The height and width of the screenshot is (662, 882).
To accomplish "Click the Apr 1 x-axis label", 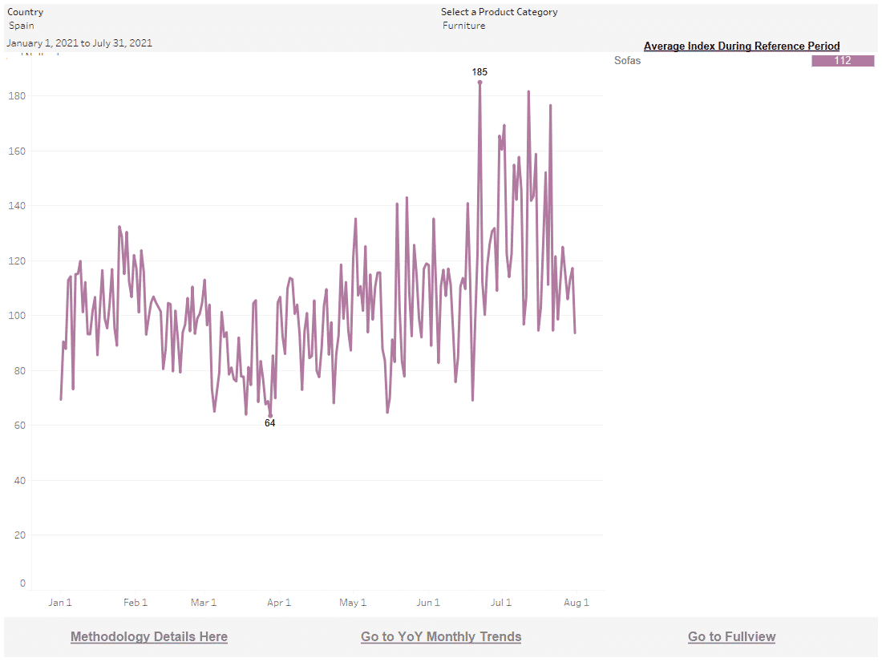I will pyautogui.click(x=279, y=603).
